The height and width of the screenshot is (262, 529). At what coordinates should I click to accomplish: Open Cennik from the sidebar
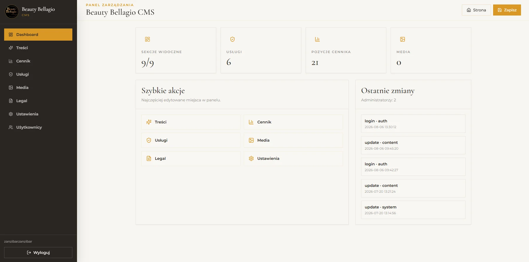38,61
